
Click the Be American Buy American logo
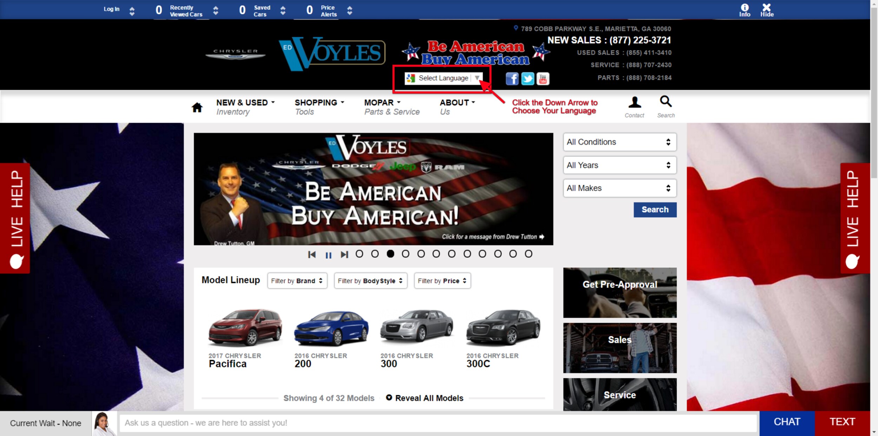[476, 53]
